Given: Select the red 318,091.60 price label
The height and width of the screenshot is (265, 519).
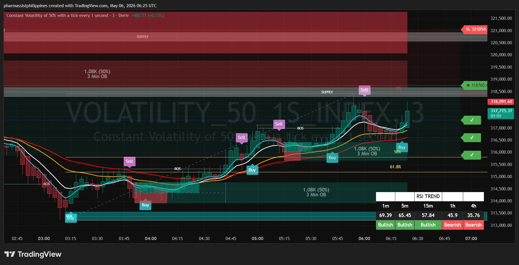Looking at the screenshot, I should 501,102.
